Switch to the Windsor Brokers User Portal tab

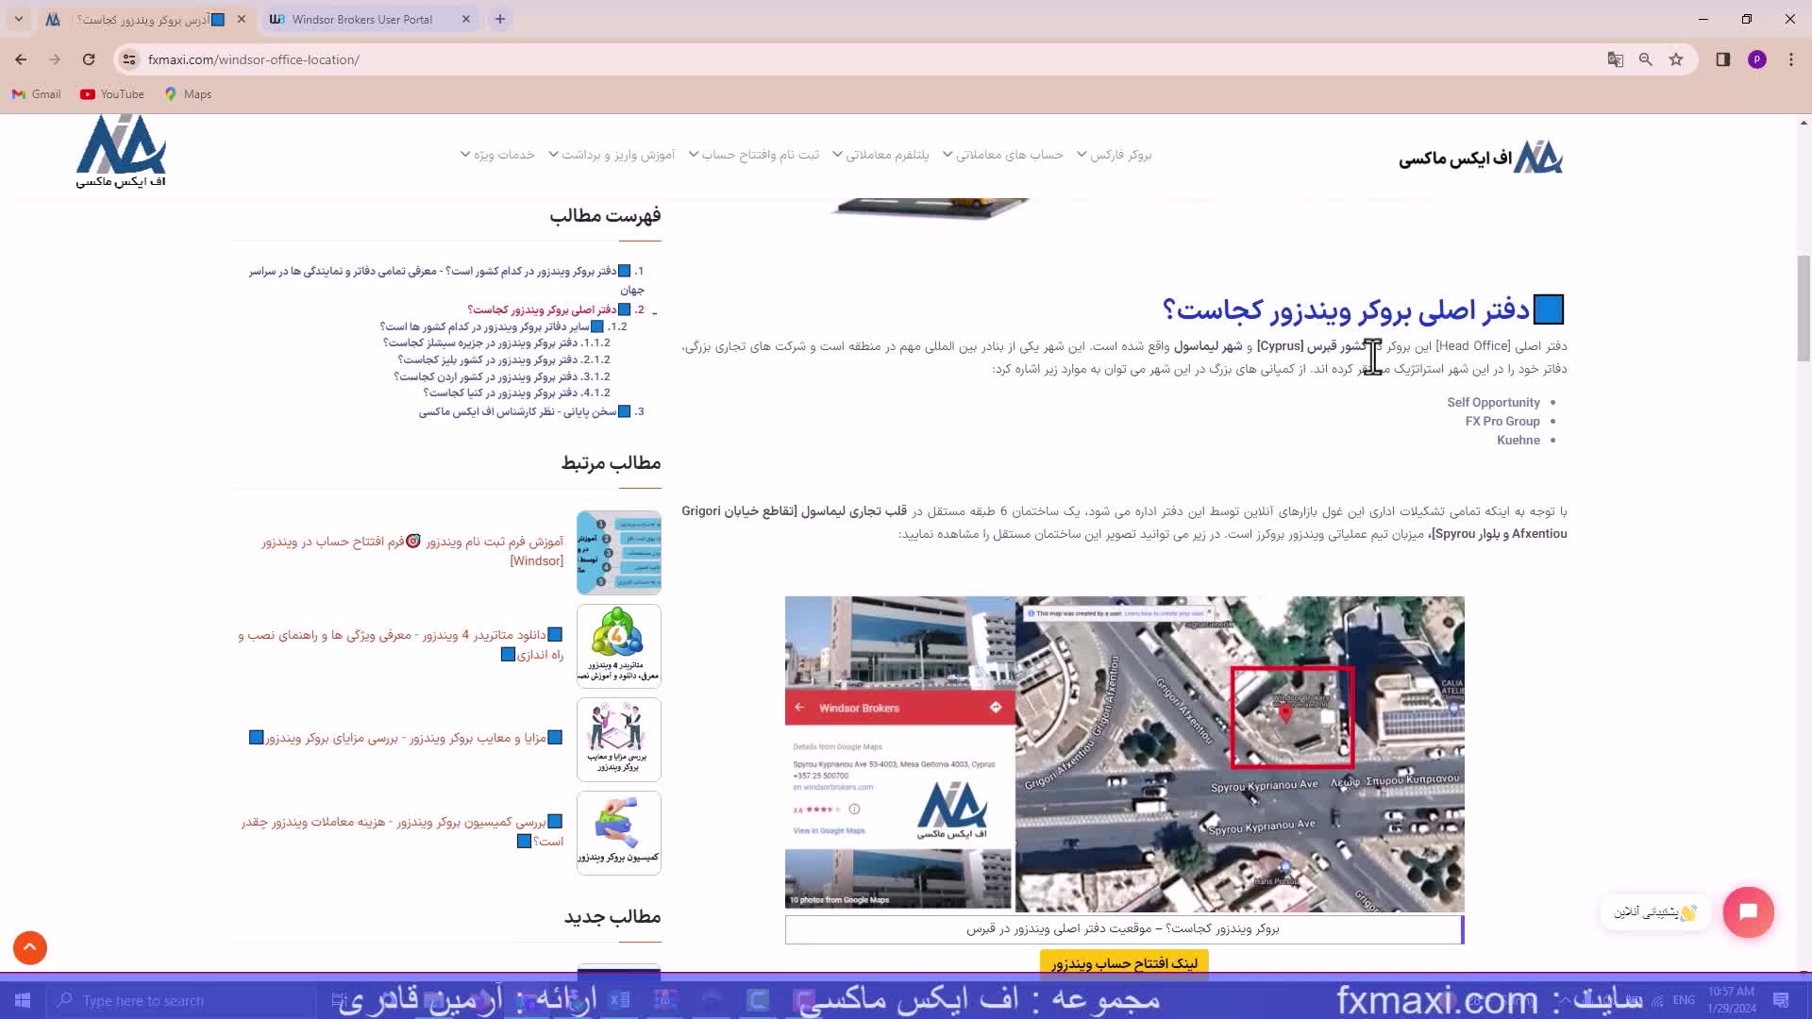pos(362,19)
